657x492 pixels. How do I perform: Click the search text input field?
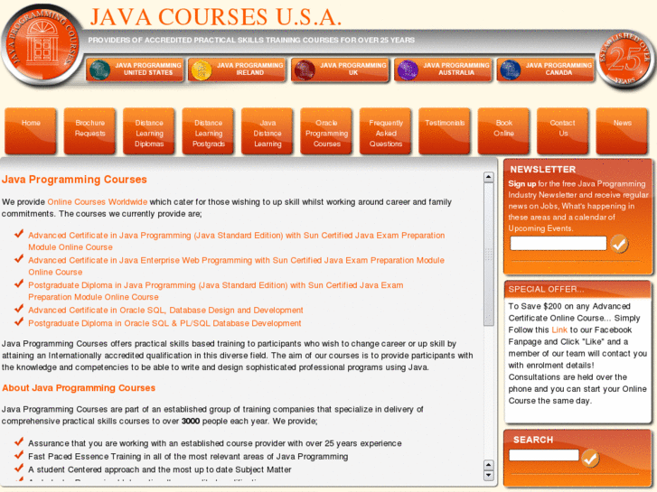(x=544, y=455)
